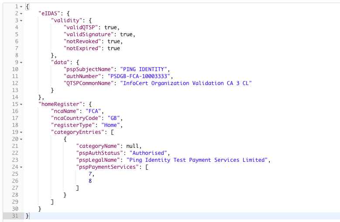Click the true value of validQTSP
The image size is (340, 222).
(110, 27)
